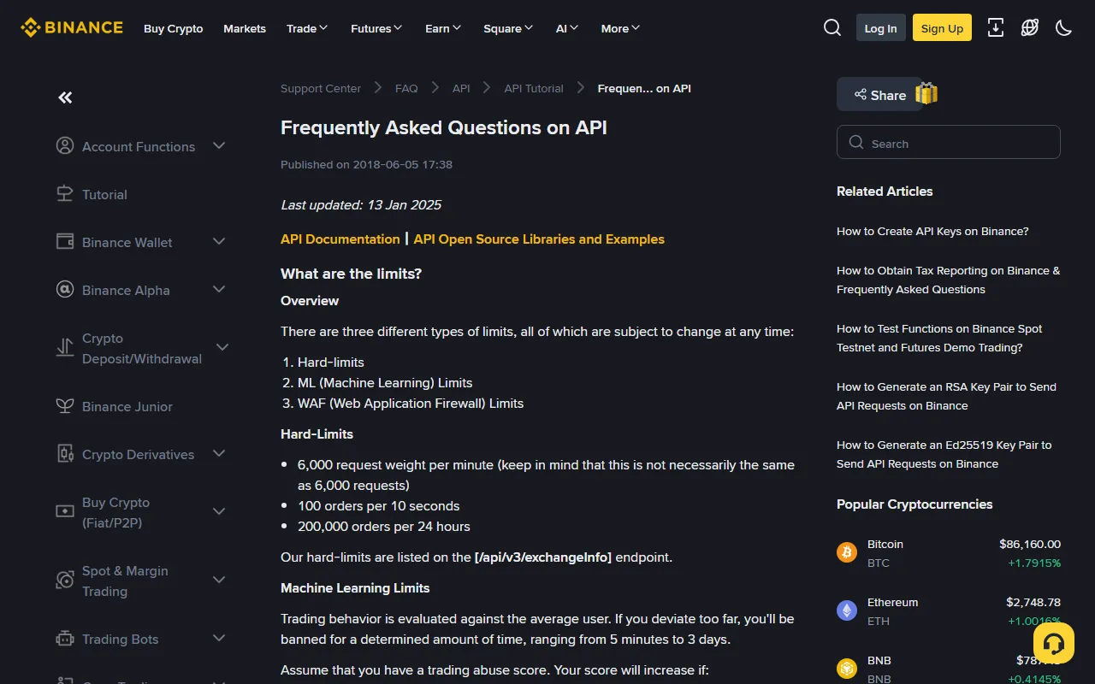Expand the Binance Alpha section

(219, 290)
